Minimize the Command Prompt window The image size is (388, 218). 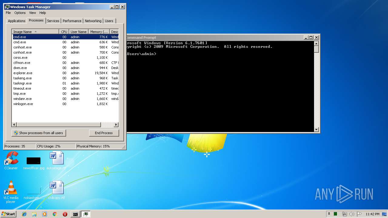tap(306, 38)
